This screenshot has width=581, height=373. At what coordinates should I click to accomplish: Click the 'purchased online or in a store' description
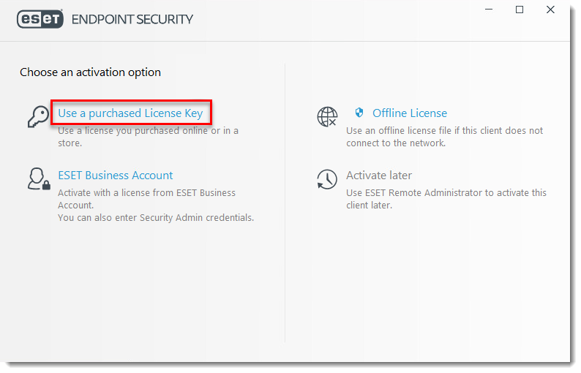click(148, 137)
